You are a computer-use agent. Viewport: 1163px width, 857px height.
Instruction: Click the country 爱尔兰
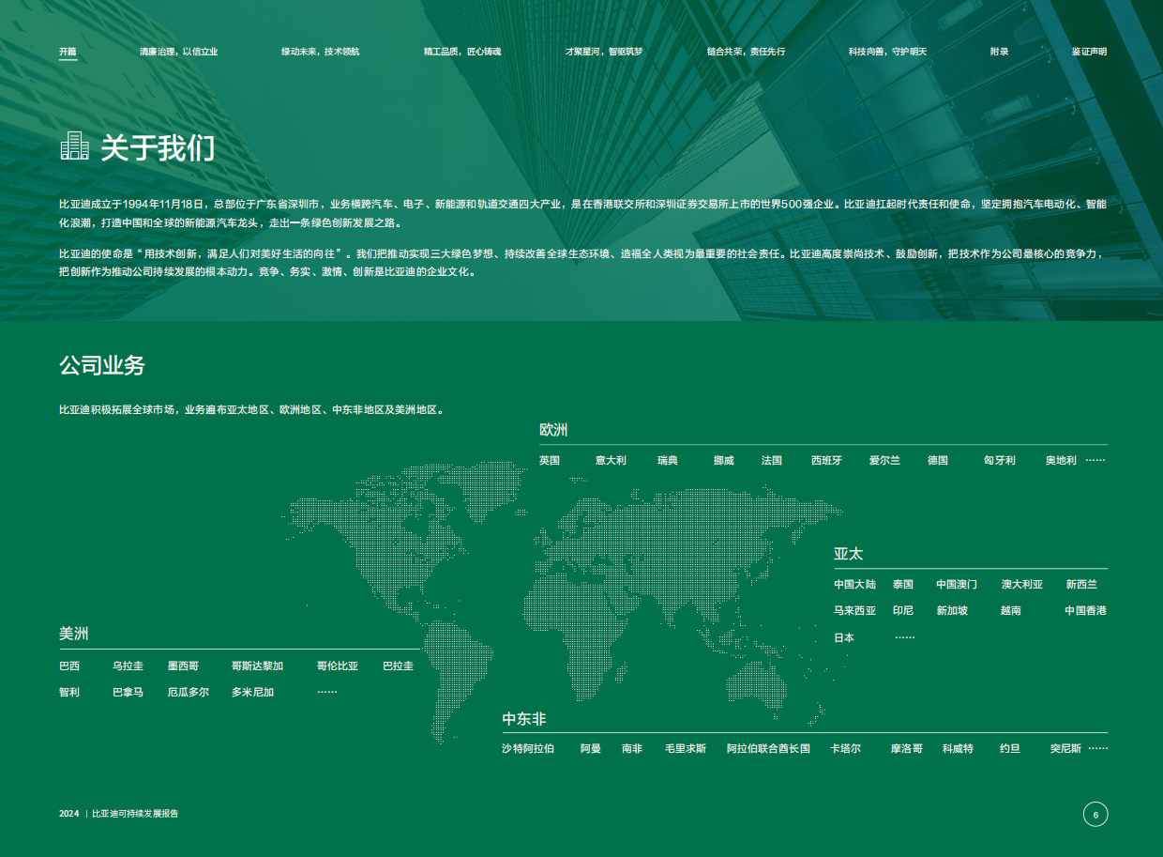point(884,461)
